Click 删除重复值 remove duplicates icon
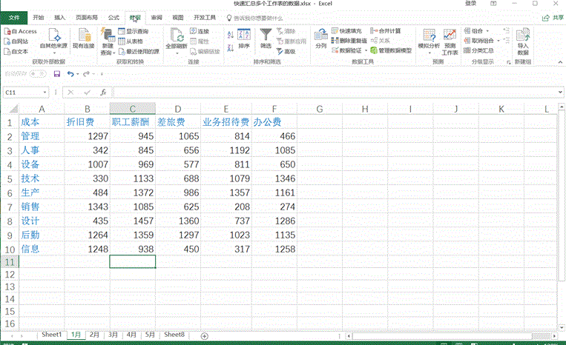 tap(350, 41)
